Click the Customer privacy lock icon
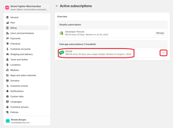173x128 pixels. point(7,107)
